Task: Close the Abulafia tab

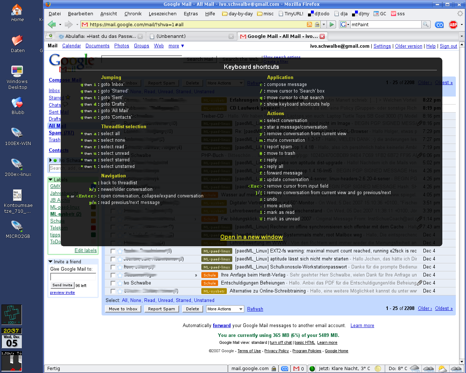Action: pos(140,36)
